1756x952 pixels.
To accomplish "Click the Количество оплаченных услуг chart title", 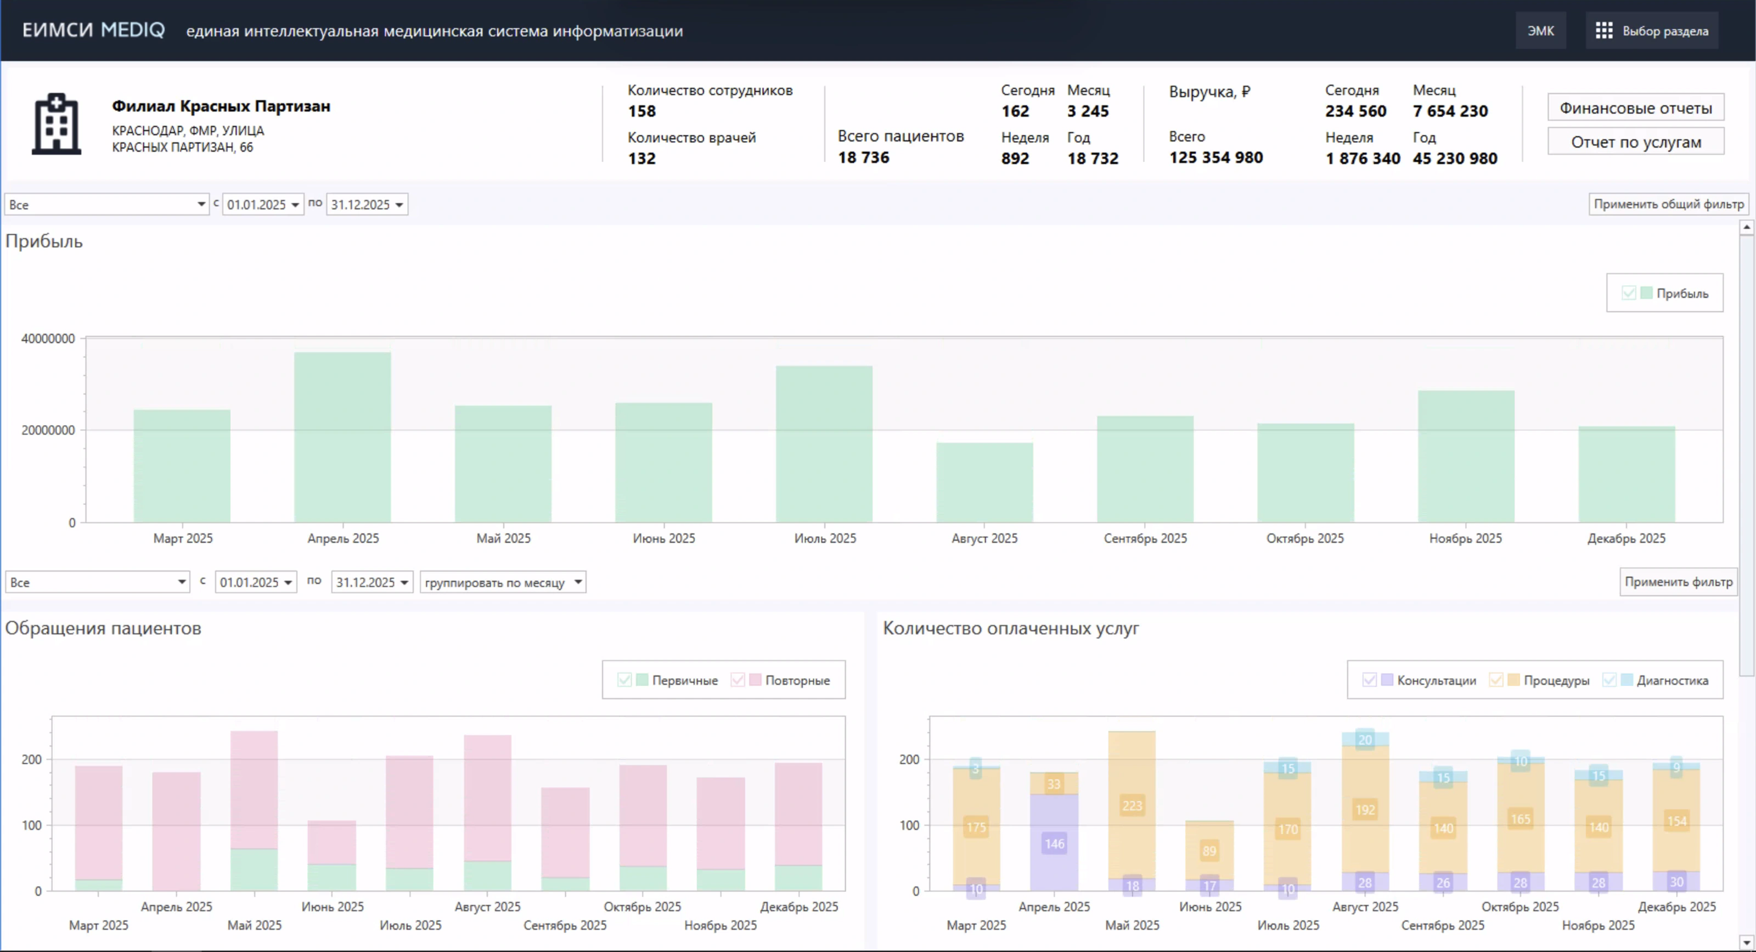I will [x=1011, y=628].
